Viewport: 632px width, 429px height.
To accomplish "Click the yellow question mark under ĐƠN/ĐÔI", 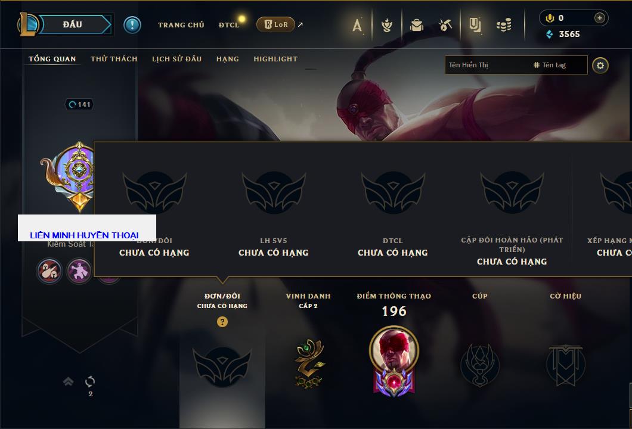I will pyautogui.click(x=222, y=321).
